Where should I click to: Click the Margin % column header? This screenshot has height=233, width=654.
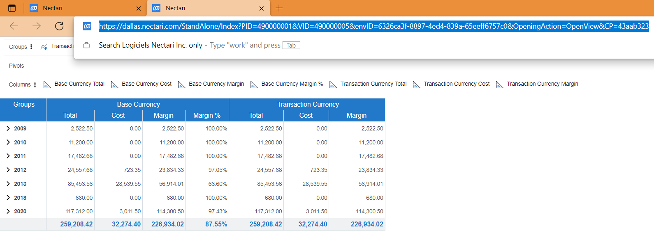point(207,116)
